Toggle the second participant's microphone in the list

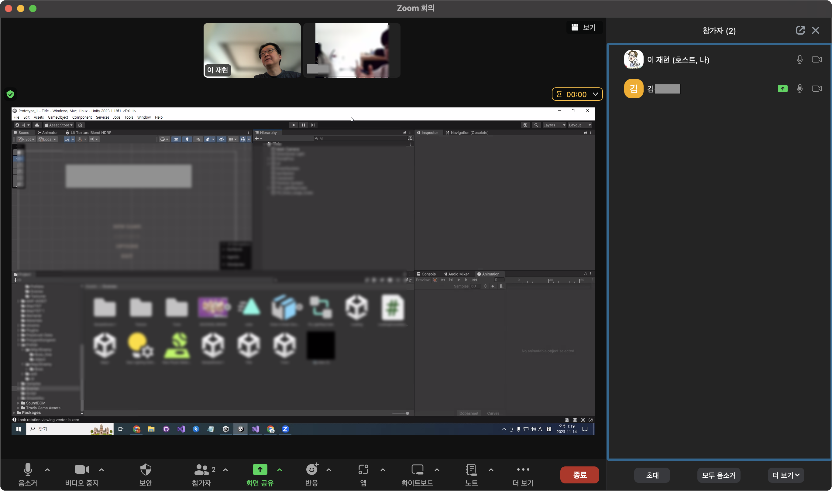799,89
